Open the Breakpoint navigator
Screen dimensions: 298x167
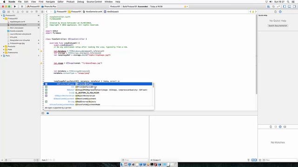pyautogui.click(x=32, y=12)
